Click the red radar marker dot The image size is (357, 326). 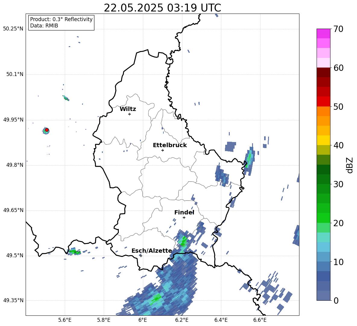point(47,130)
